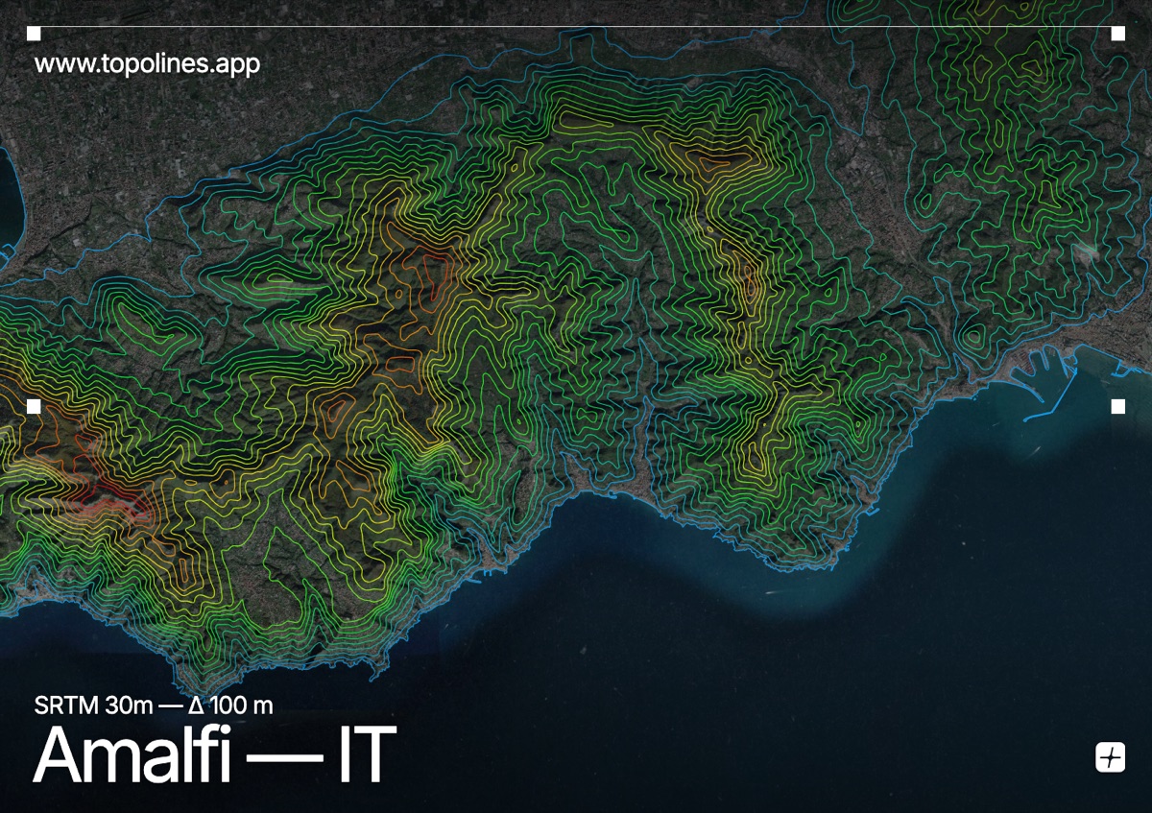Click the SRTM 30m — Δ 100 m label
The width and height of the screenshot is (1152, 813).
[x=154, y=705]
